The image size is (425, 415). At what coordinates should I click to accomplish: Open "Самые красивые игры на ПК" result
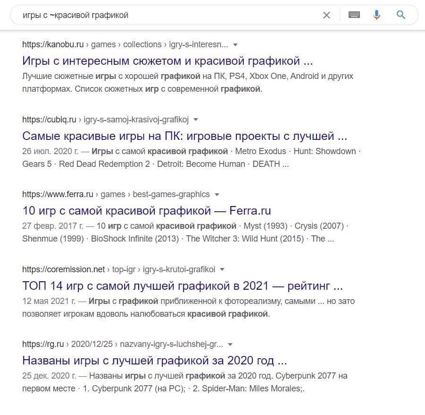(184, 136)
